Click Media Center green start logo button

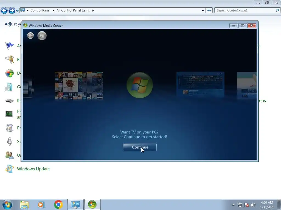tap(42, 36)
